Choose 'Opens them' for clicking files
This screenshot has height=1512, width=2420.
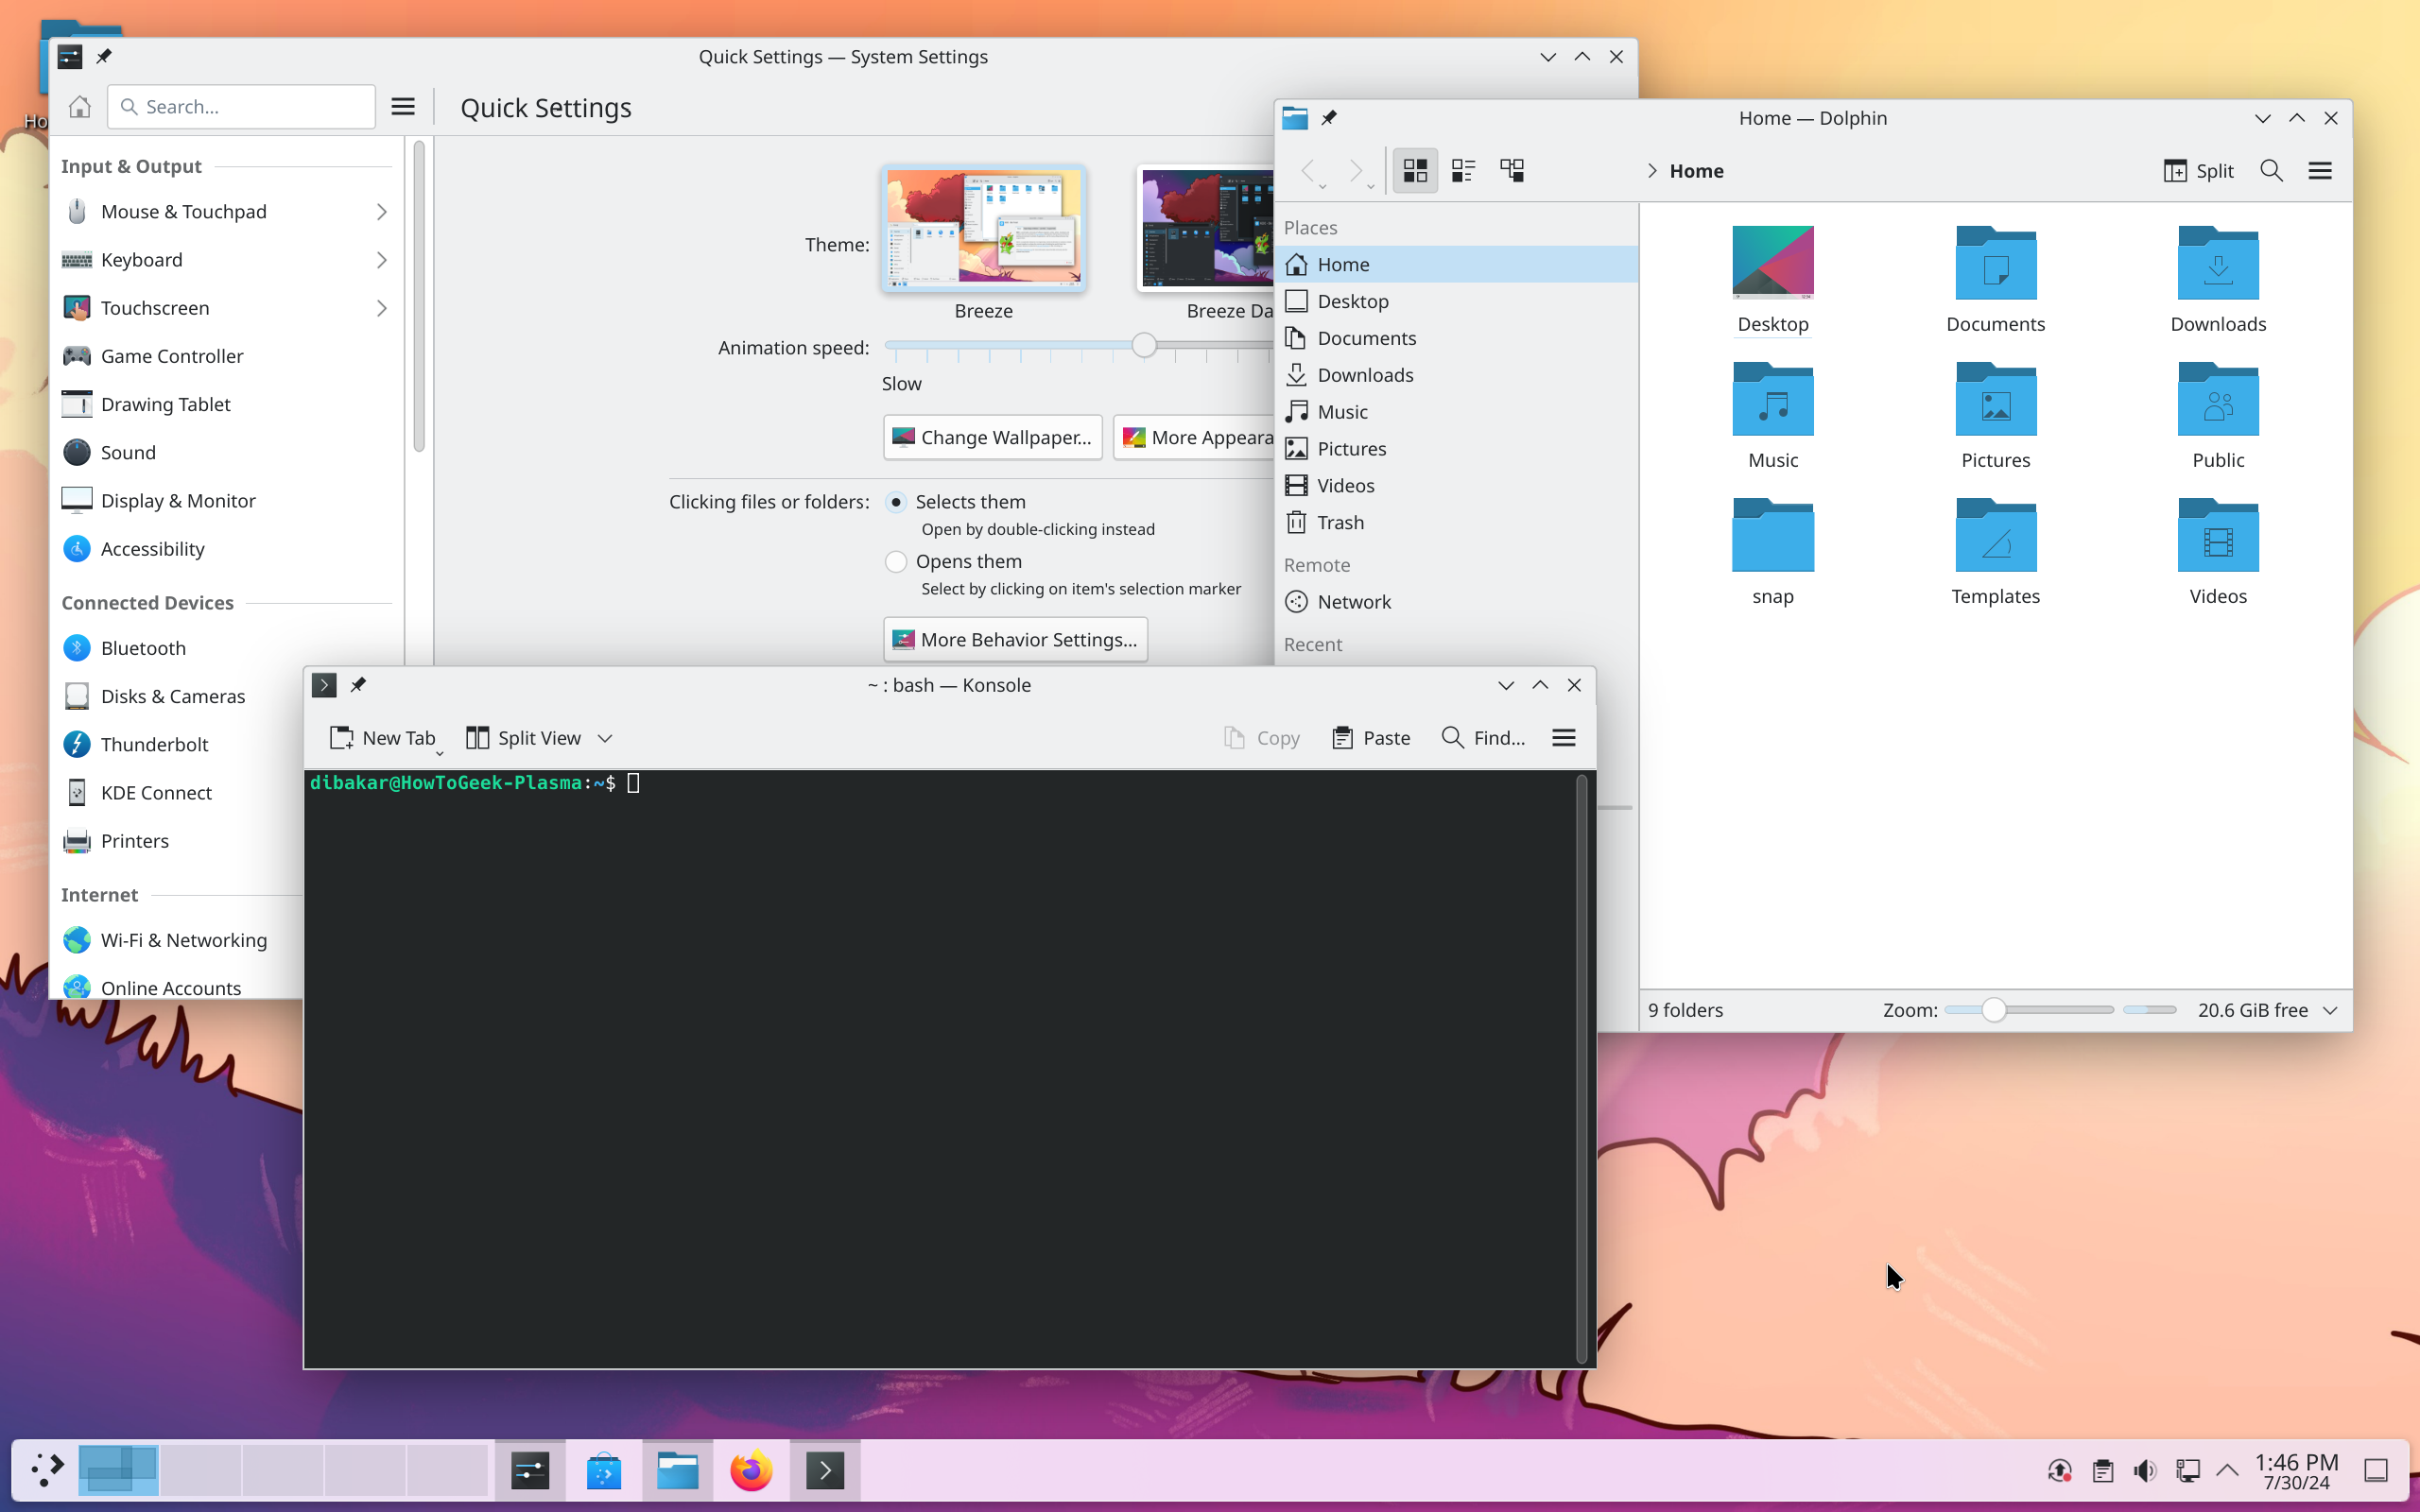coord(896,561)
